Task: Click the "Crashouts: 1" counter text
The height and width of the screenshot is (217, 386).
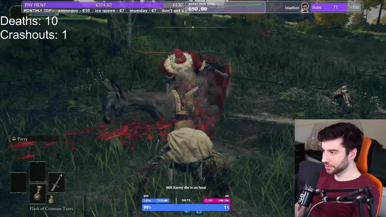Action: pyautogui.click(x=34, y=35)
